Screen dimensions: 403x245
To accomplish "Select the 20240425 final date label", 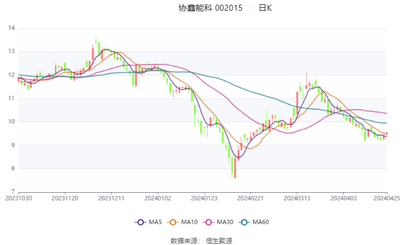I will [386, 199].
